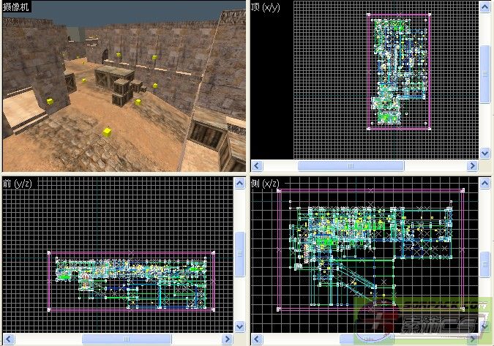Click scroll-up arrow in front (y/z) view

pos(240,183)
